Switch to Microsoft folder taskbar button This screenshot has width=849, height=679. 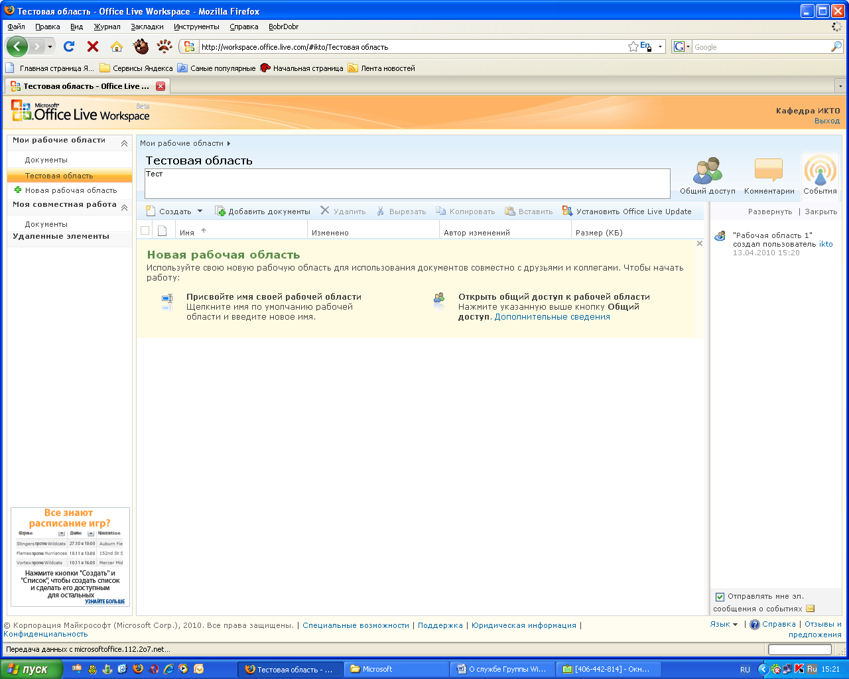(397, 669)
